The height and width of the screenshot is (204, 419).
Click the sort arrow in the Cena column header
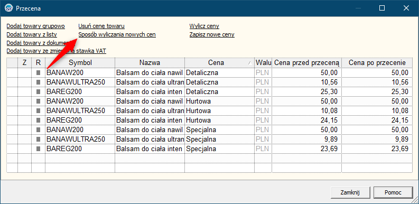[x=249, y=63]
